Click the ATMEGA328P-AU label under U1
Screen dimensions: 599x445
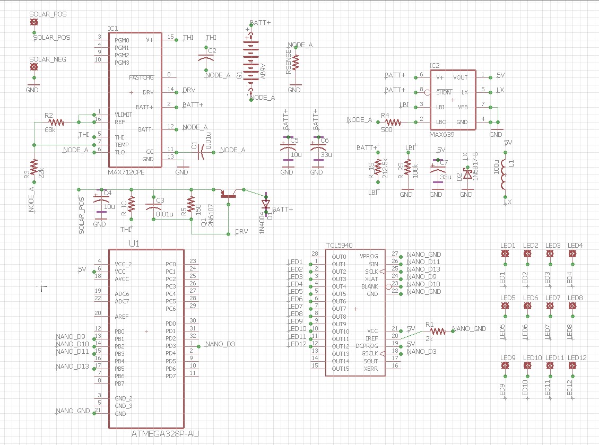click(164, 433)
